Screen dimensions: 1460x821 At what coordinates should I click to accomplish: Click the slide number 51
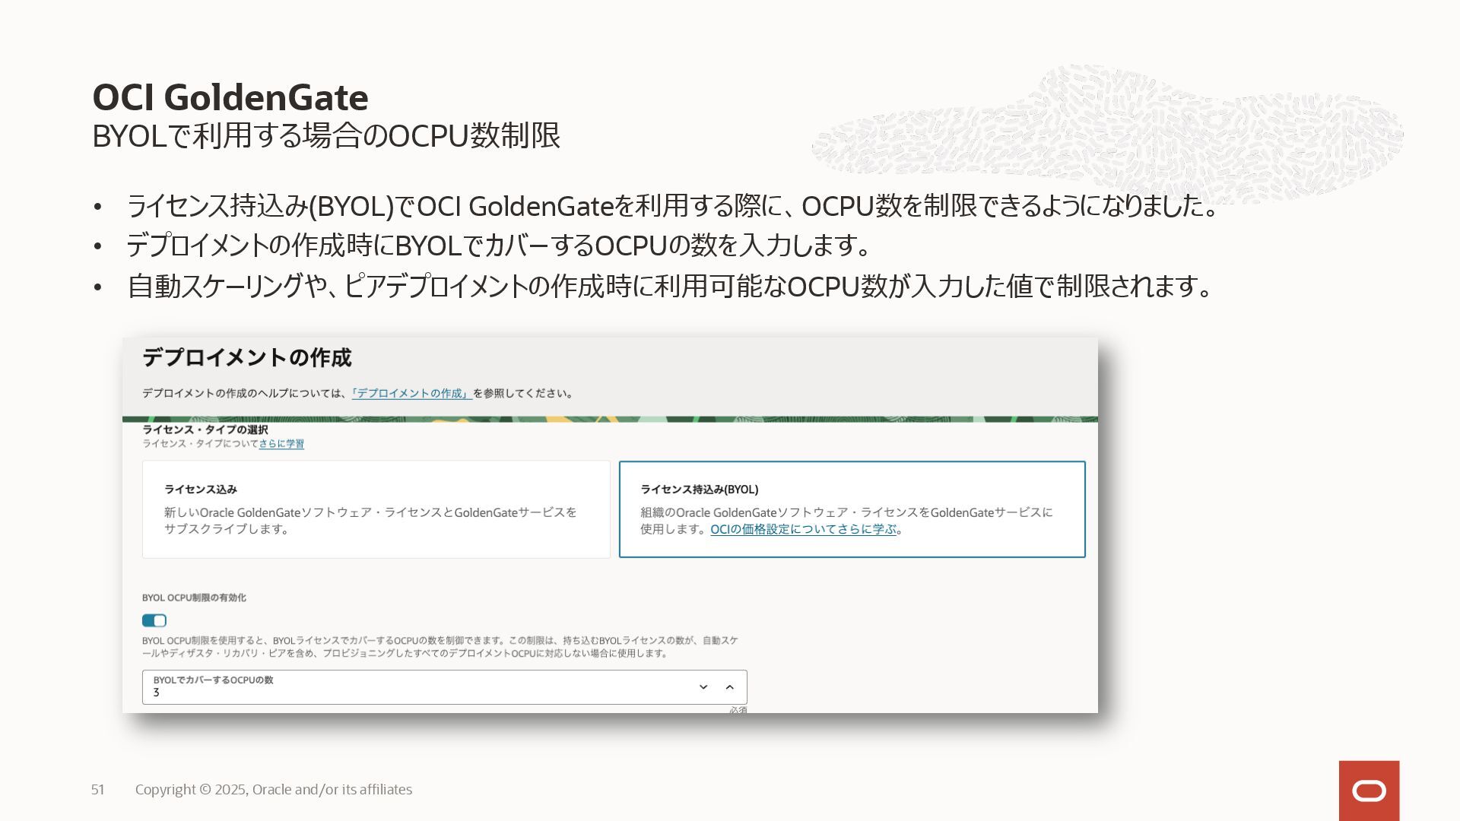pyautogui.click(x=97, y=790)
